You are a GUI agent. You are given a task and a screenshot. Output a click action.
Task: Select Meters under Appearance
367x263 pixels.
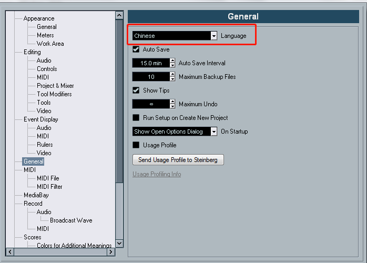[45, 35]
